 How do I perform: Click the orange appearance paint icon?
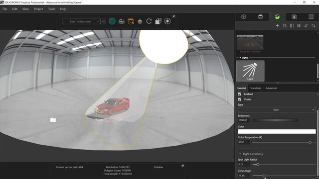pos(131,21)
